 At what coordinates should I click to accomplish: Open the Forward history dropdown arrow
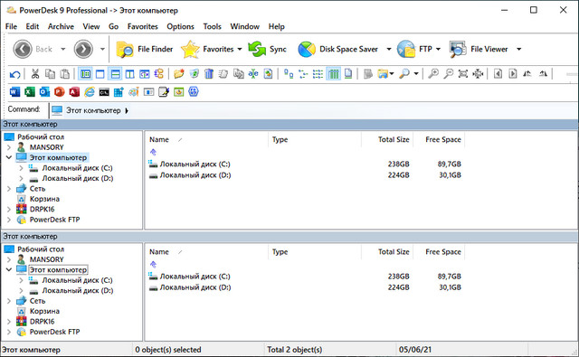102,49
